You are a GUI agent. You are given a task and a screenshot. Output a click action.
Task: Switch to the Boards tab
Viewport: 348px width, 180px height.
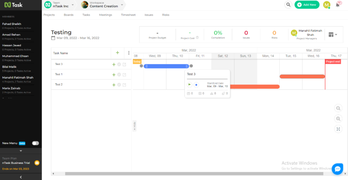tap(68, 15)
